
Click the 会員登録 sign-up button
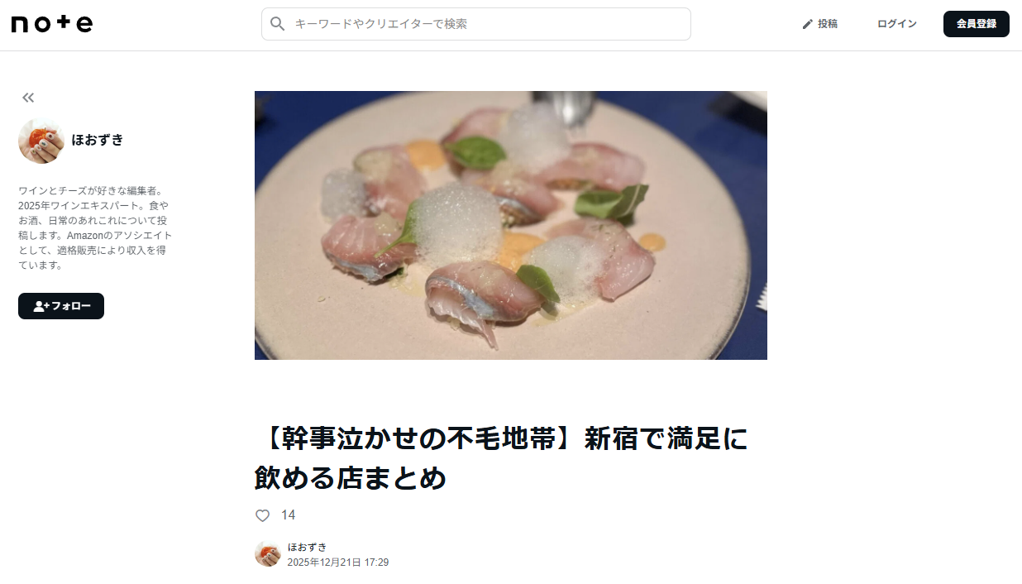[977, 24]
